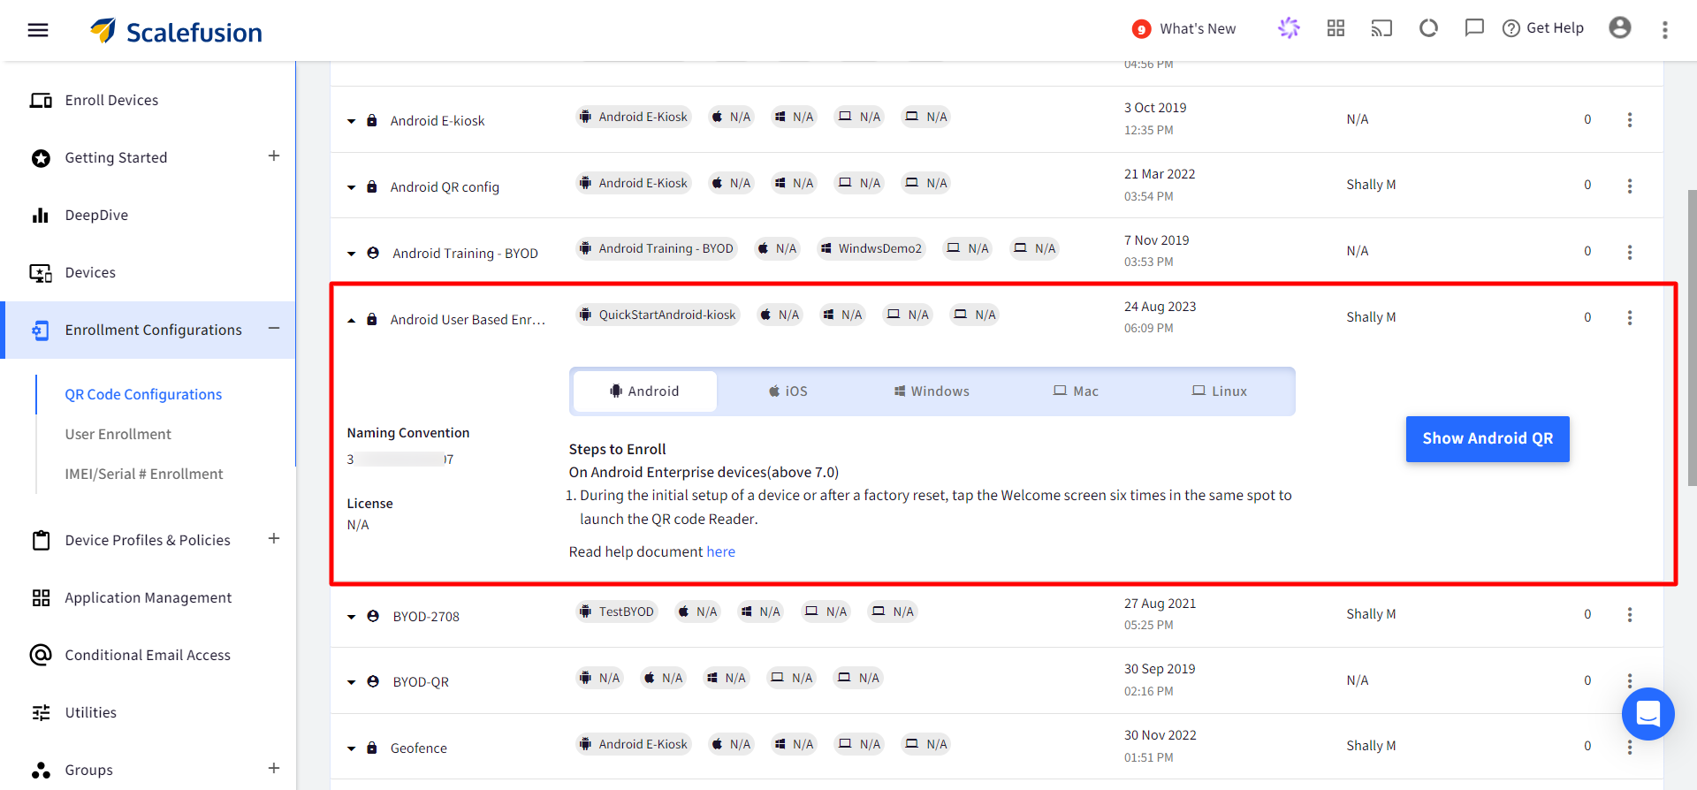Click WindwsDemo2 Windows profile chip
The image size is (1697, 790).
pos(871,248)
